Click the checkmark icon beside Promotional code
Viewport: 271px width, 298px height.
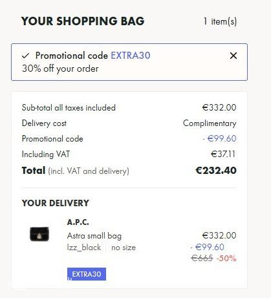click(x=25, y=56)
